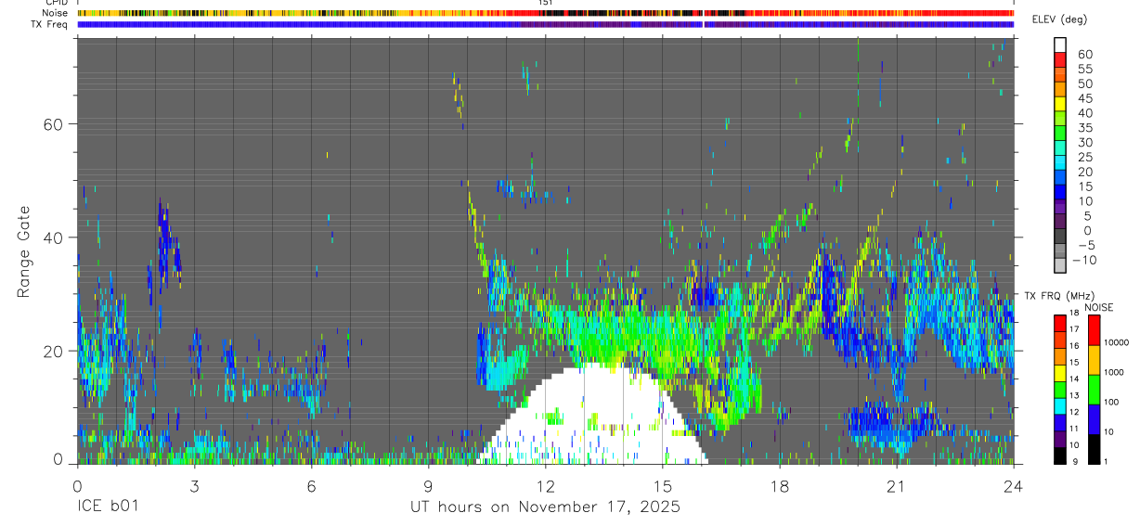The height and width of the screenshot is (526, 1140).
Task: Click the x-axis tick label '21'
Action: tap(897, 486)
